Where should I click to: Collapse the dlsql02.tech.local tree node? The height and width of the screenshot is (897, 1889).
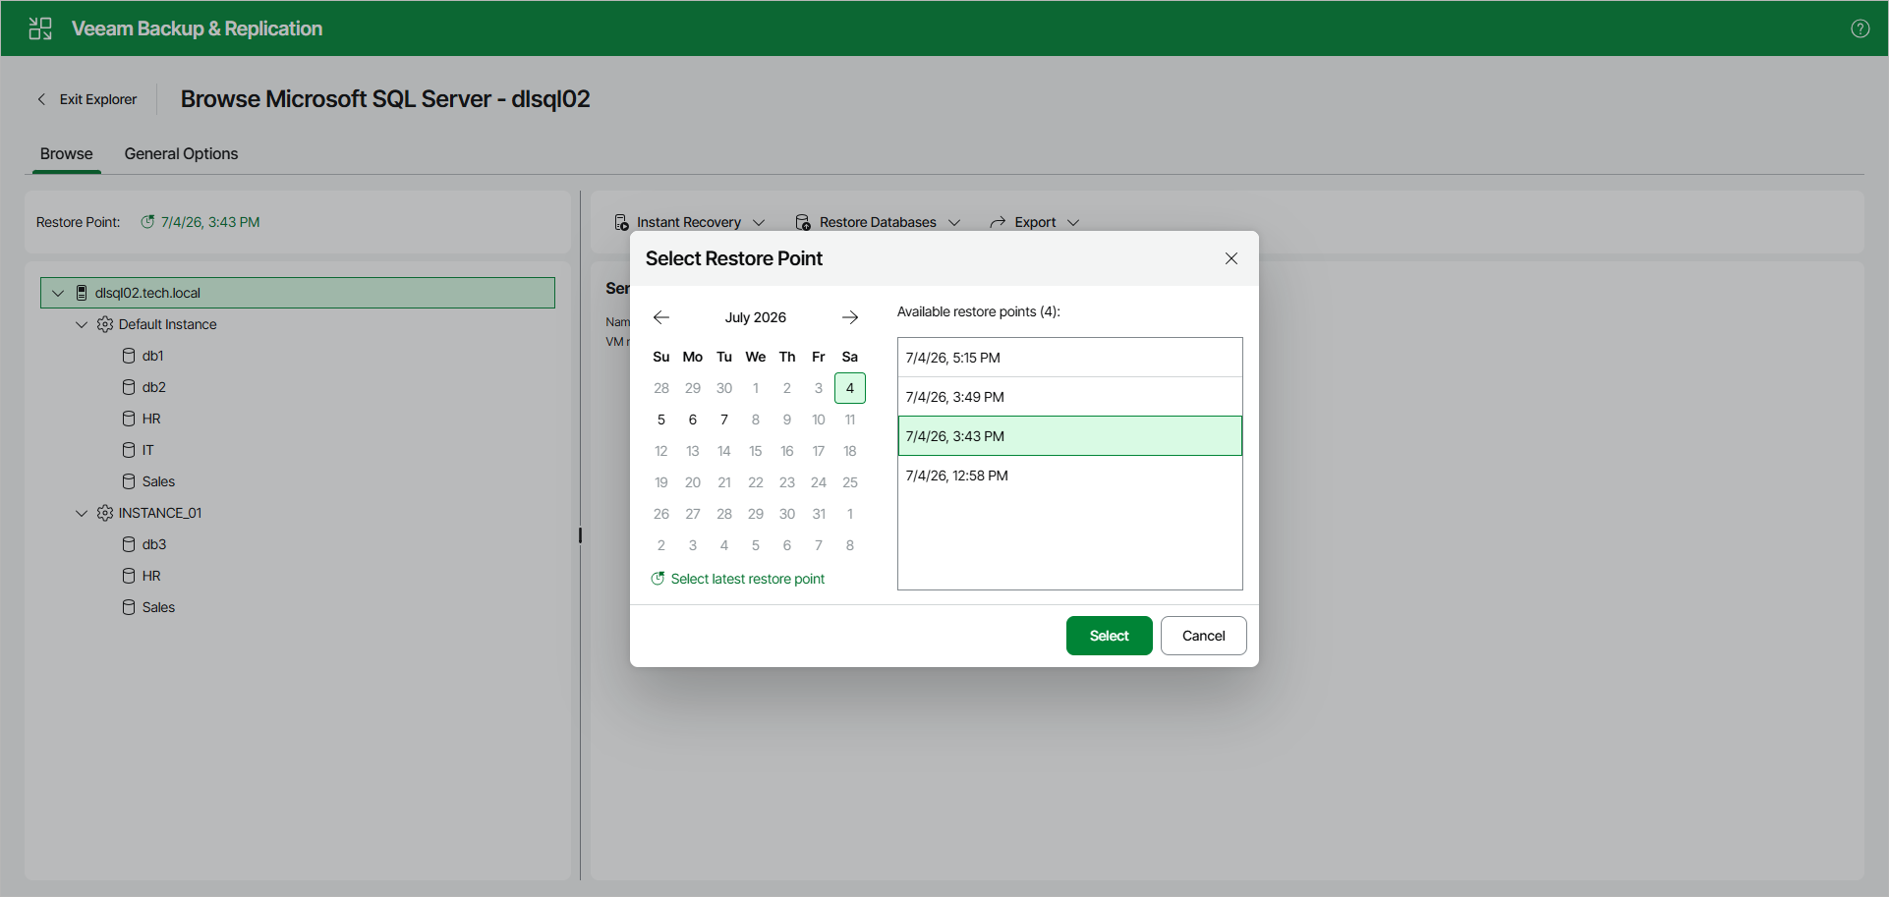(58, 293)
